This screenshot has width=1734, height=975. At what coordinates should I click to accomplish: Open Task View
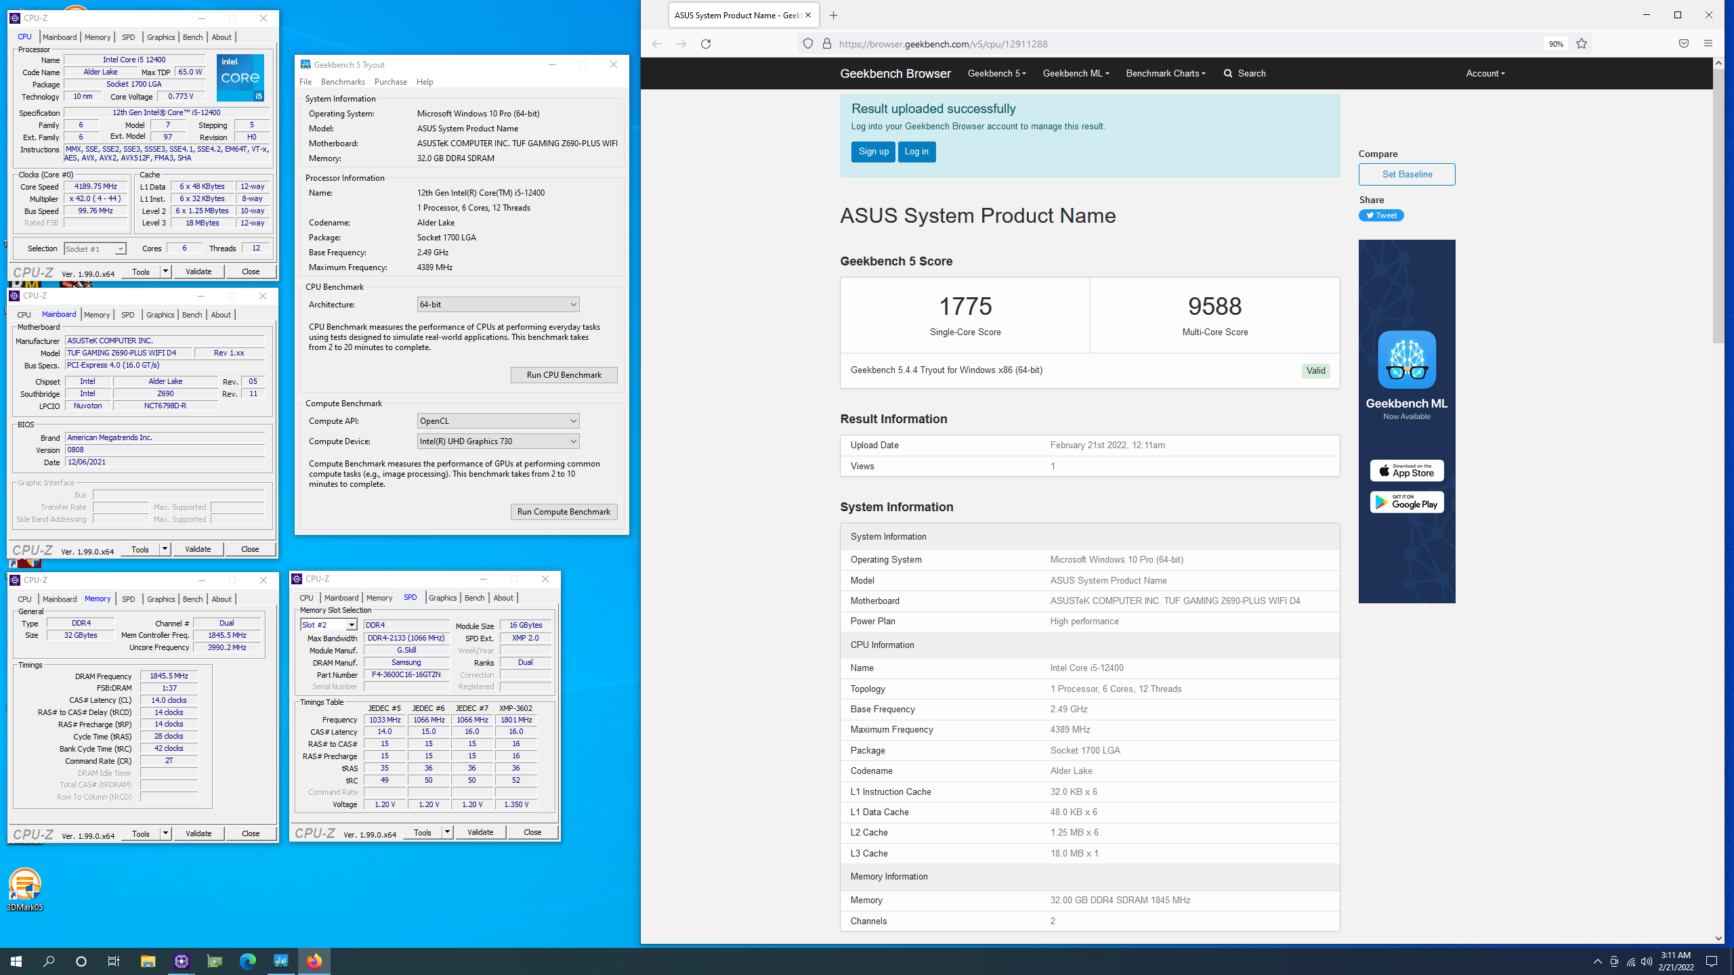point(114,961)
